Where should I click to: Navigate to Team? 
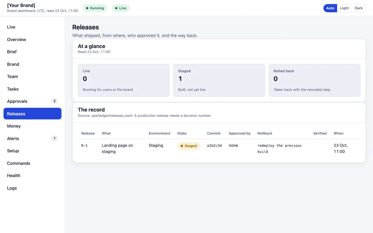point(32,77)
